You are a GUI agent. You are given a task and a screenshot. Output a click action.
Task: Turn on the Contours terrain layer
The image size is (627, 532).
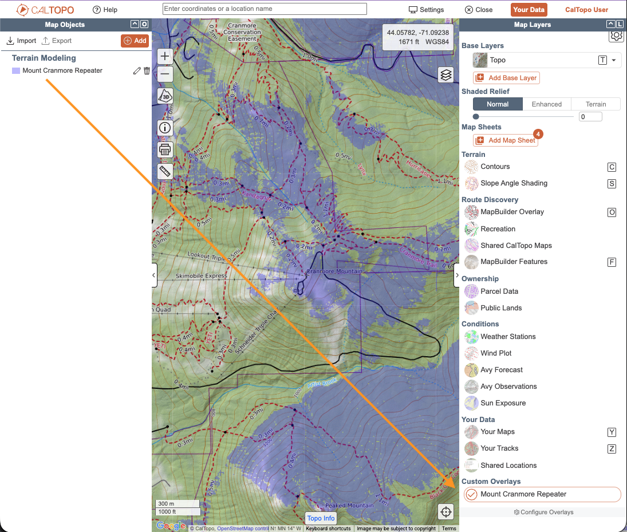point(495,167)
